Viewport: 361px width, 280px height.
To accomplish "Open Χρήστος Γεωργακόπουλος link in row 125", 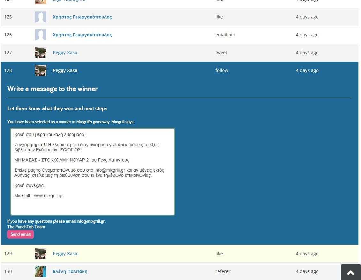I will [x=82, y=17].
